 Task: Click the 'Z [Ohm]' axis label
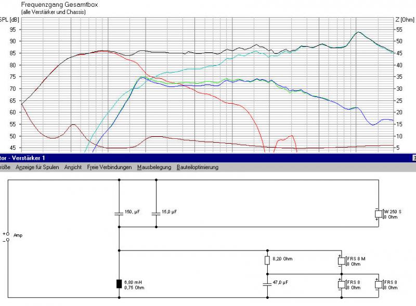point(405,20)
